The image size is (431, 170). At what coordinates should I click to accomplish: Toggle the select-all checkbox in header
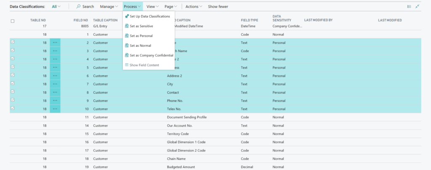tap(12, 21)
